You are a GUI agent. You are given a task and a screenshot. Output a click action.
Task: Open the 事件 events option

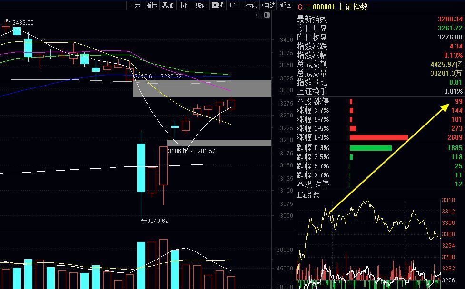pyautogui.click(x=184, y=5)
